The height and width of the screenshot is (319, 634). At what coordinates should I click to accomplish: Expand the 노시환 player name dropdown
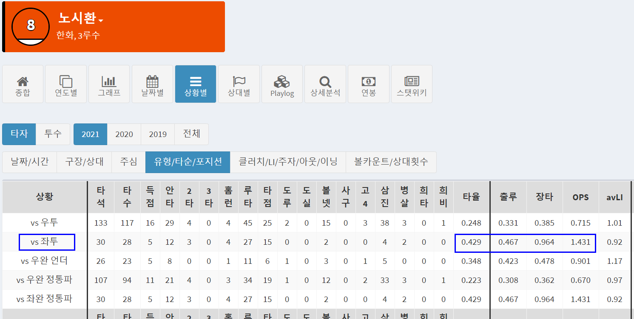click(x=81, y=18)
